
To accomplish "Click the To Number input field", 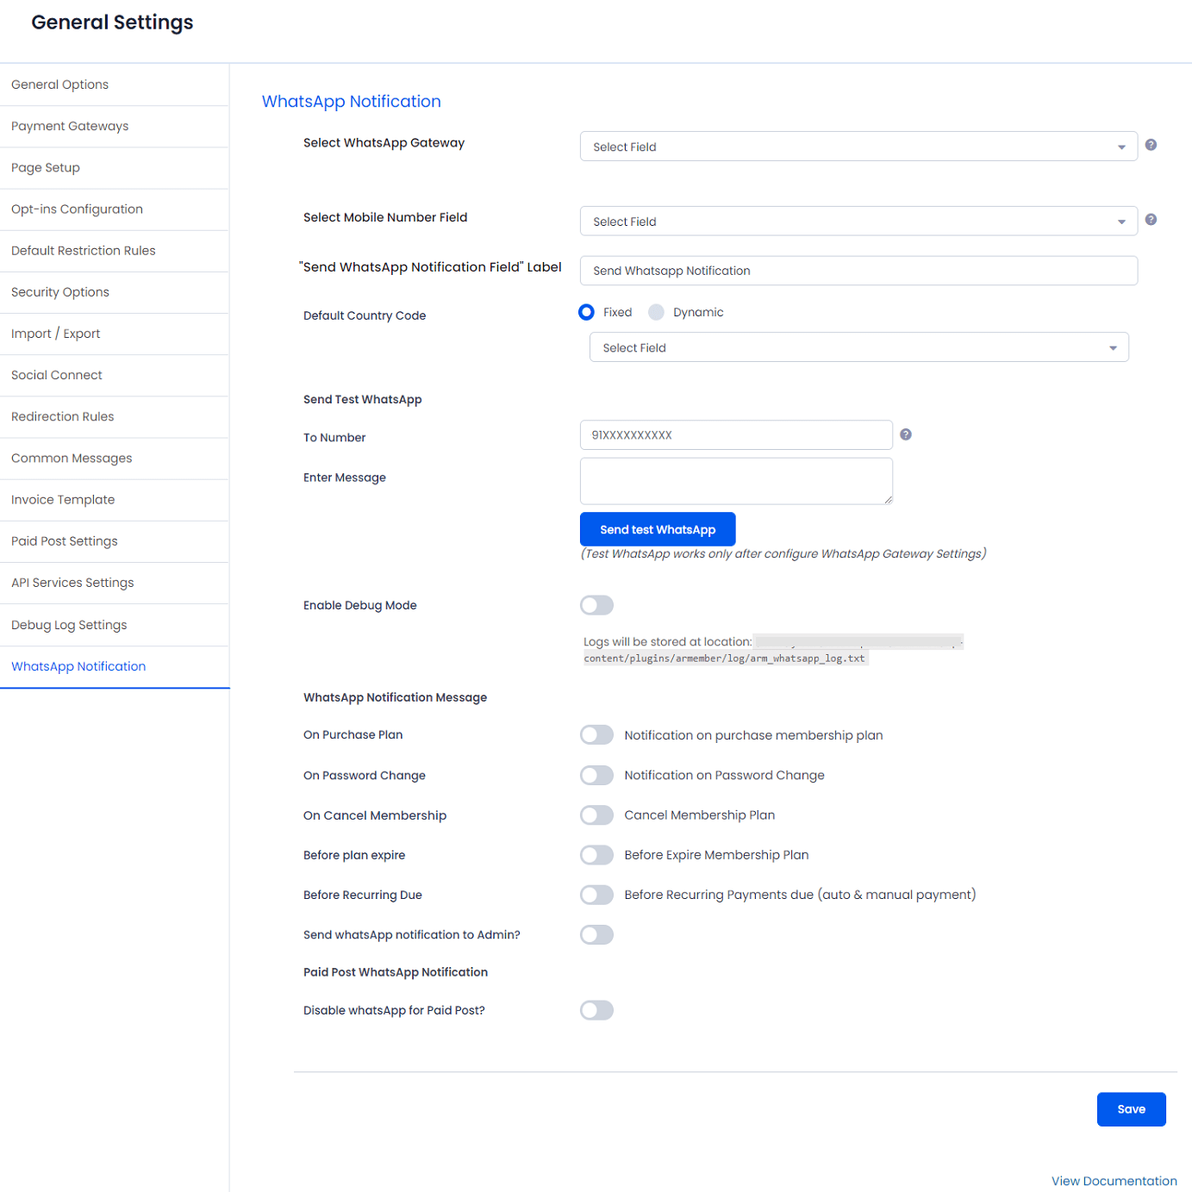I will click(736, 434).
